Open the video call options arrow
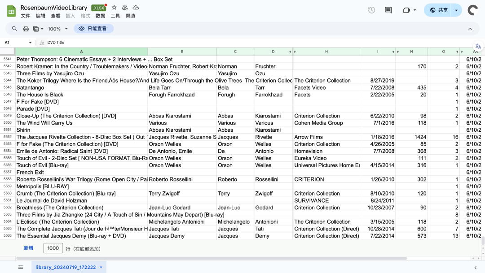The height and width of the screenshot is (273, 485). [x=415, y=10]
